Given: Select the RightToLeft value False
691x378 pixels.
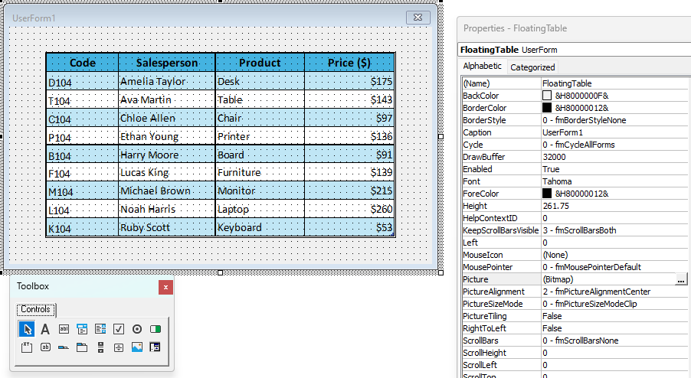Looking at the screenshot, I should tap(616, 328).
